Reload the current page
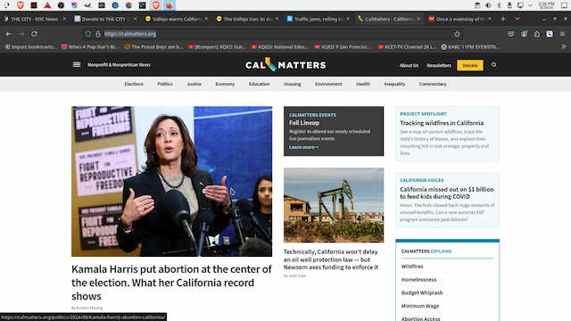This screenshot has height=321, width=571. click(34, 34)
